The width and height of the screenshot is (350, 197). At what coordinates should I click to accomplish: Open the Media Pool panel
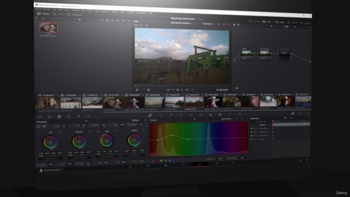(x=74, y=15)
